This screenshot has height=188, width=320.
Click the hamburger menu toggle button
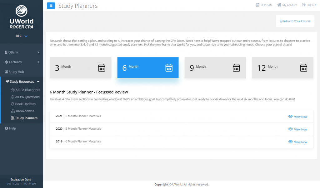[51, 6]
